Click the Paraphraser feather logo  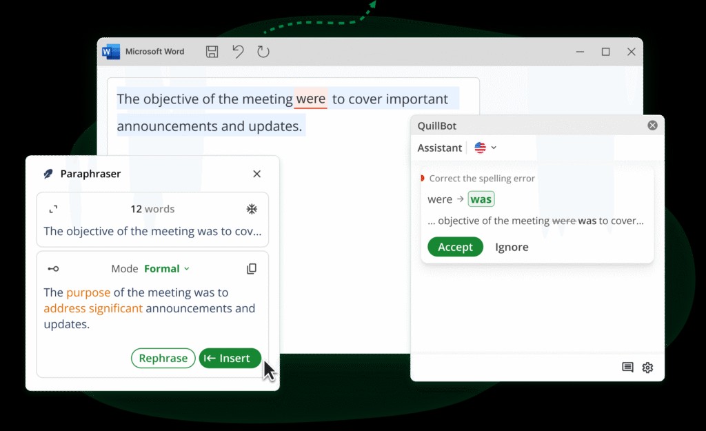[x=48, y=174]
